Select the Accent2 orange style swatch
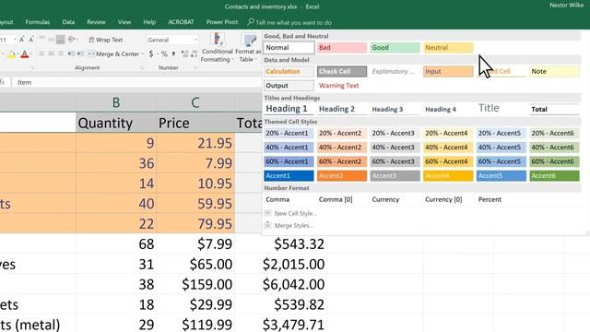Image resolution: width=590 pixels, height=332 pixels. 342,175
